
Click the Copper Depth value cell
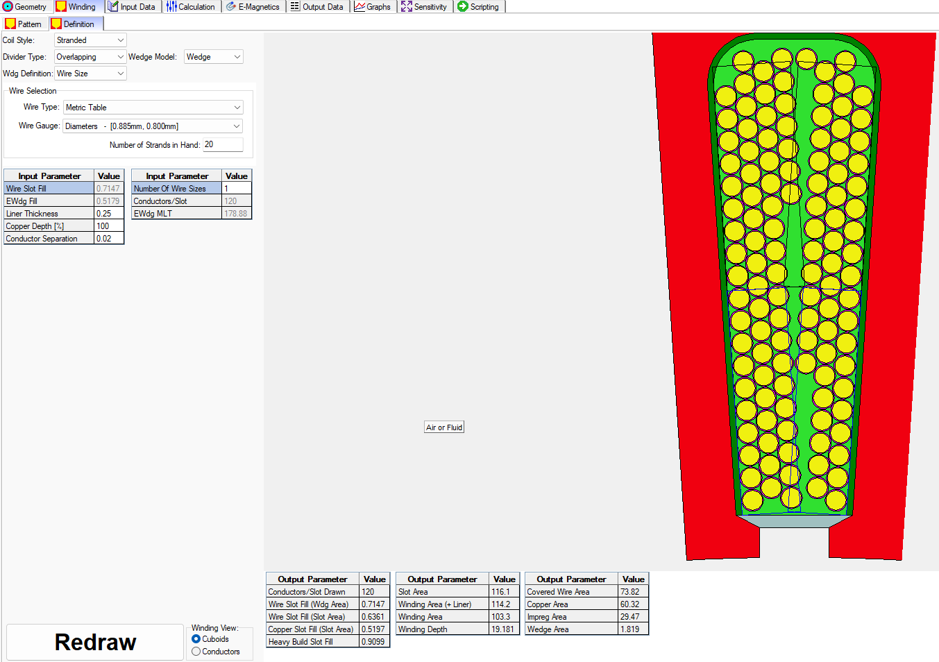[109, 226]
